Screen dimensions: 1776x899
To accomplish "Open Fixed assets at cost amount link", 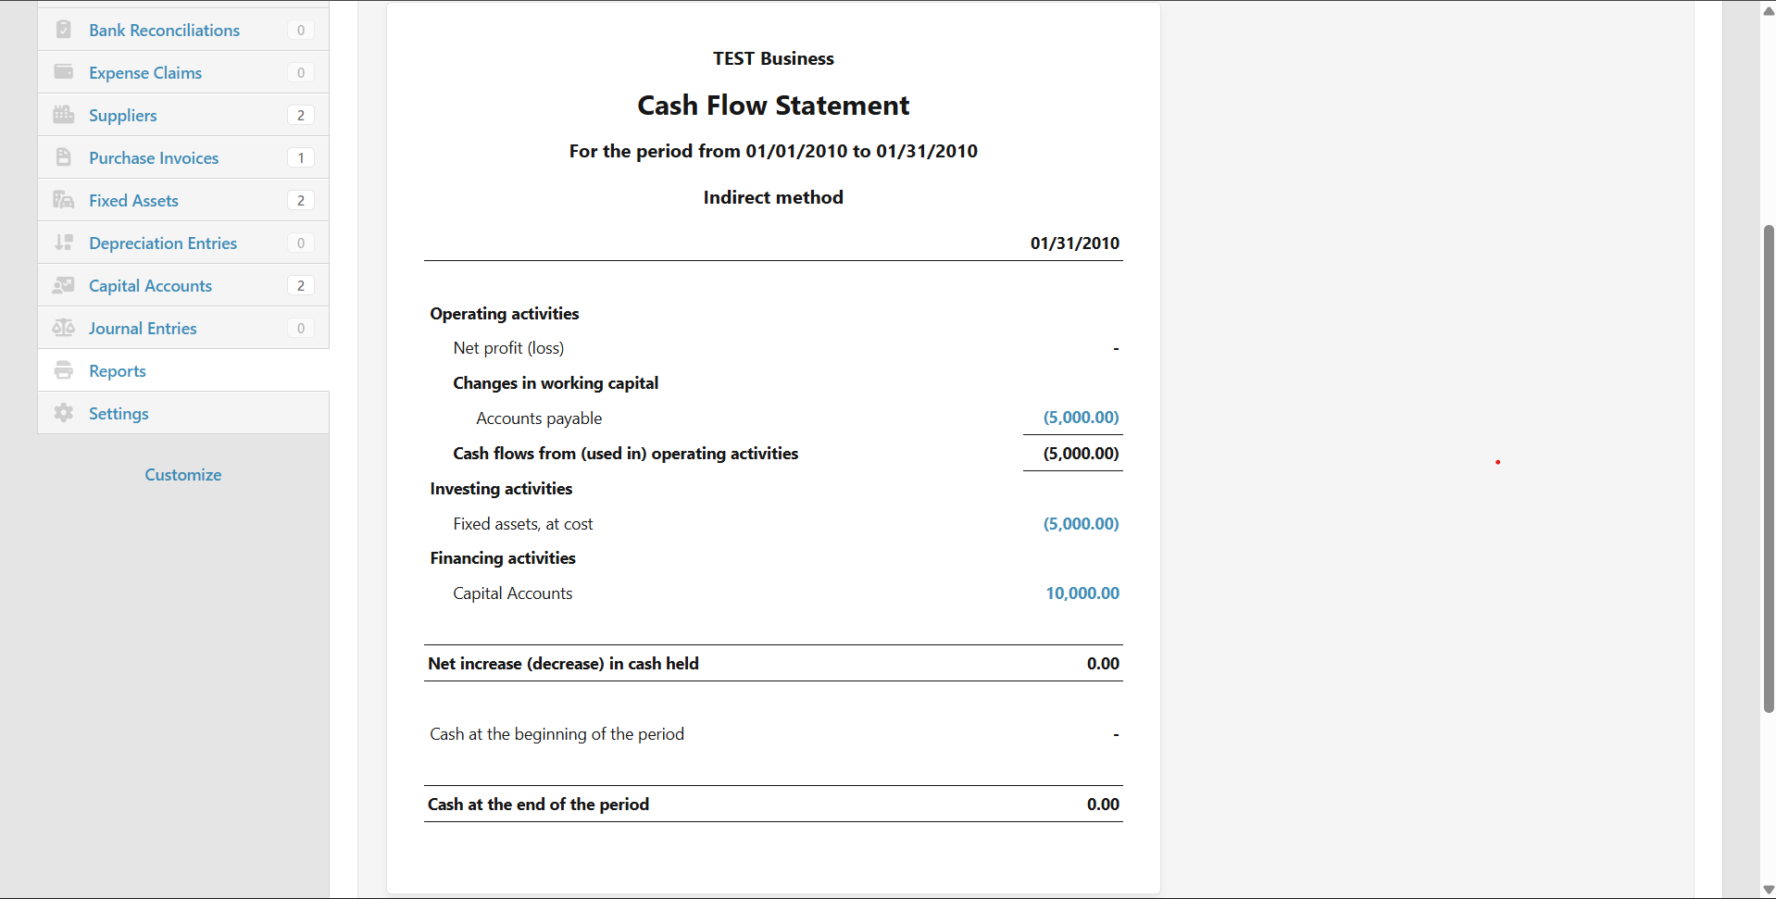I will click(1081, 523).
